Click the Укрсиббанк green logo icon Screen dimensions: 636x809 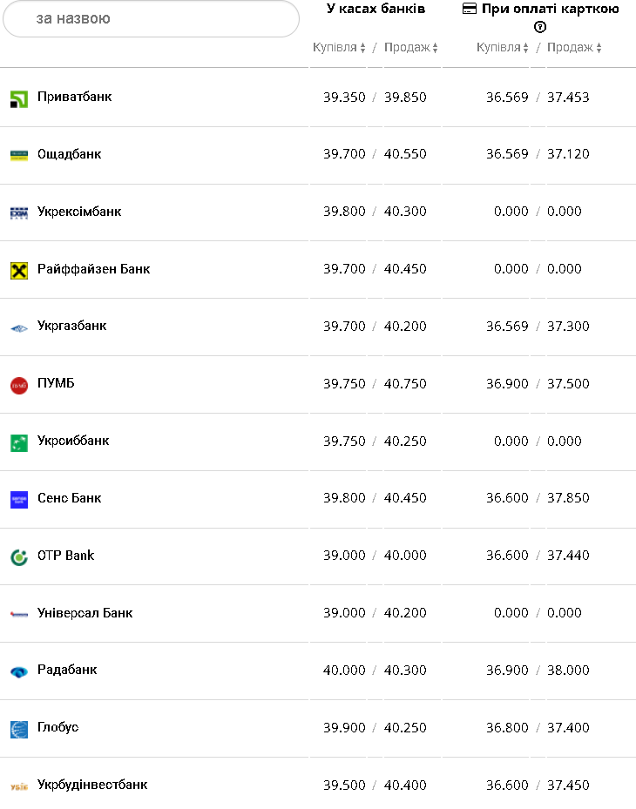pos(19,442)
